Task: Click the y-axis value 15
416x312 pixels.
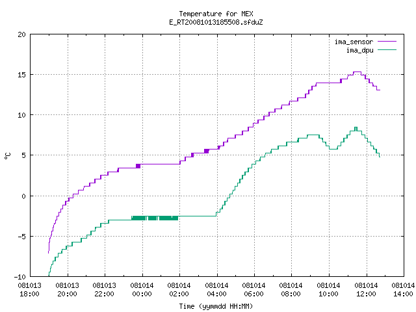Action: [21, 75]
